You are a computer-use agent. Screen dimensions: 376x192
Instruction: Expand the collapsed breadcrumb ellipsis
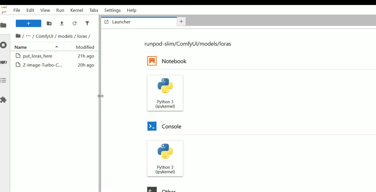coord(28,36)
